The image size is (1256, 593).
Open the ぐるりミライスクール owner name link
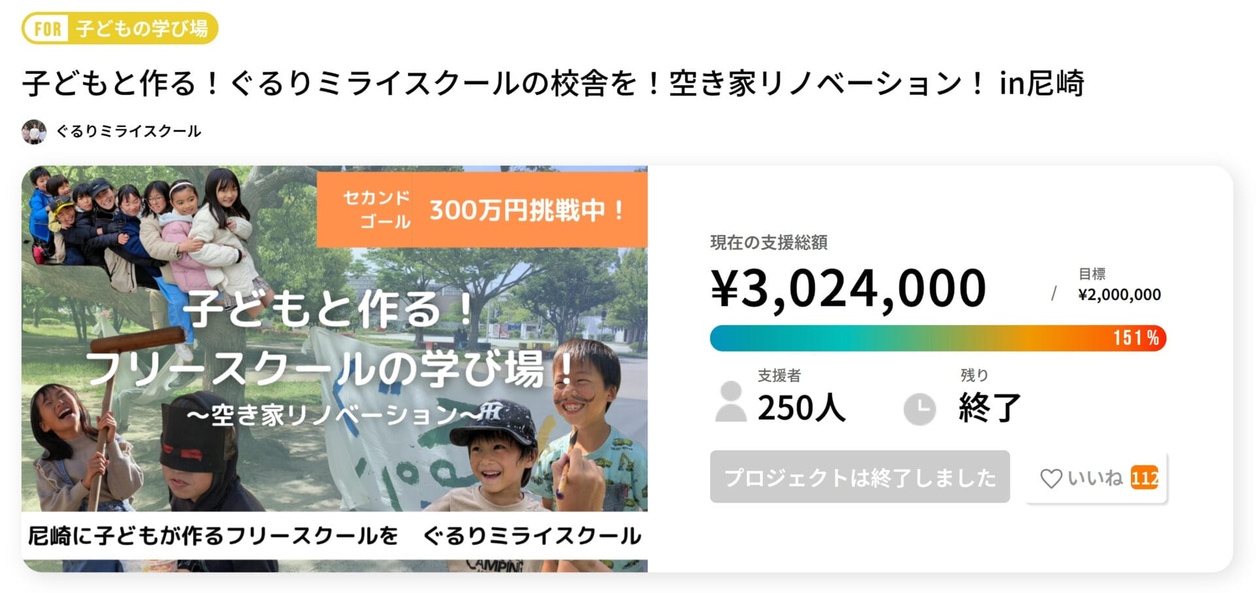coord(128,132)
